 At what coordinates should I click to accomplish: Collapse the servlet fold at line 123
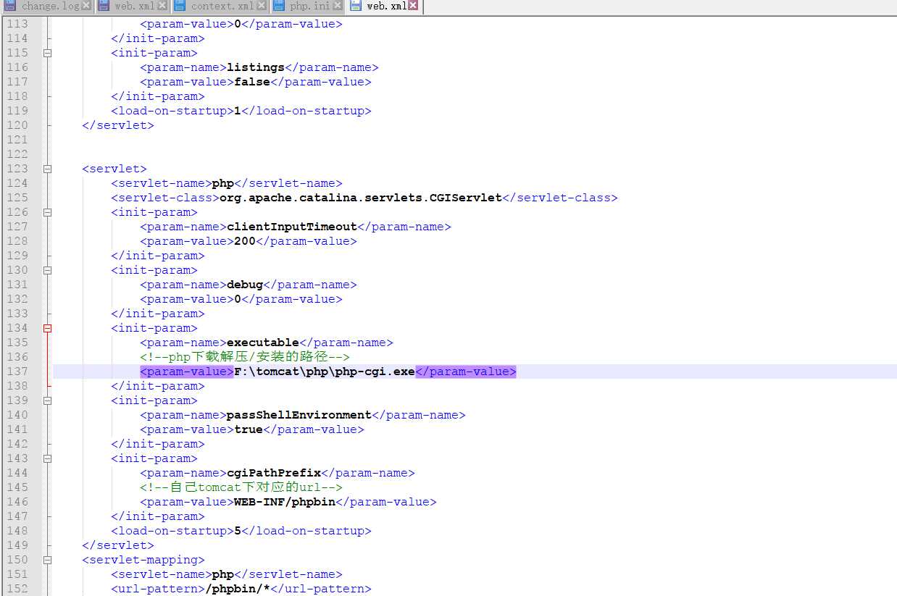[x=48, y=169]
